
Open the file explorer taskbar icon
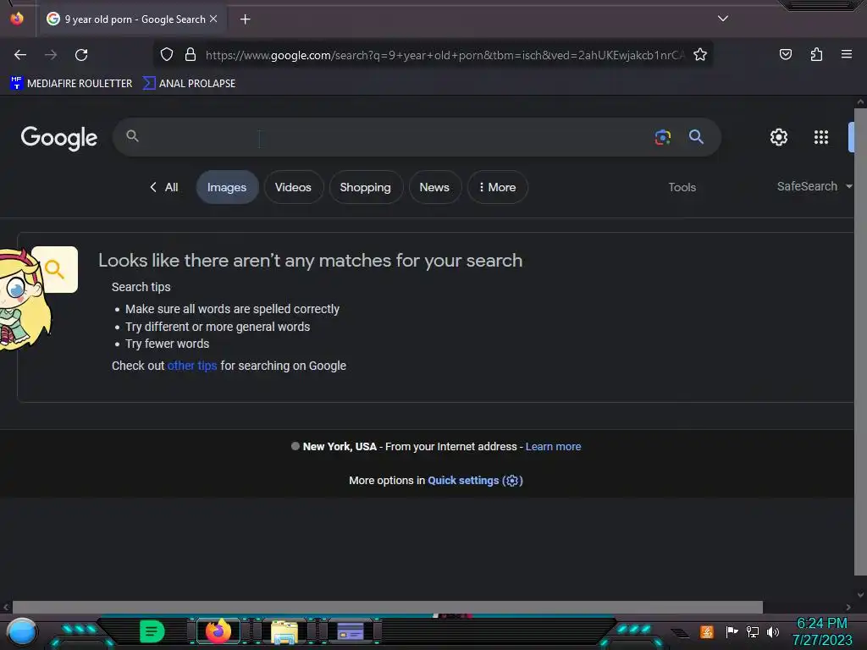(284, 631)
